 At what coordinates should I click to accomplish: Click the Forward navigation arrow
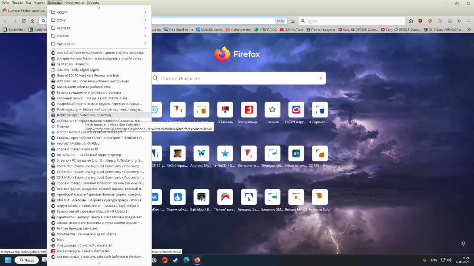tap(15, 21)
